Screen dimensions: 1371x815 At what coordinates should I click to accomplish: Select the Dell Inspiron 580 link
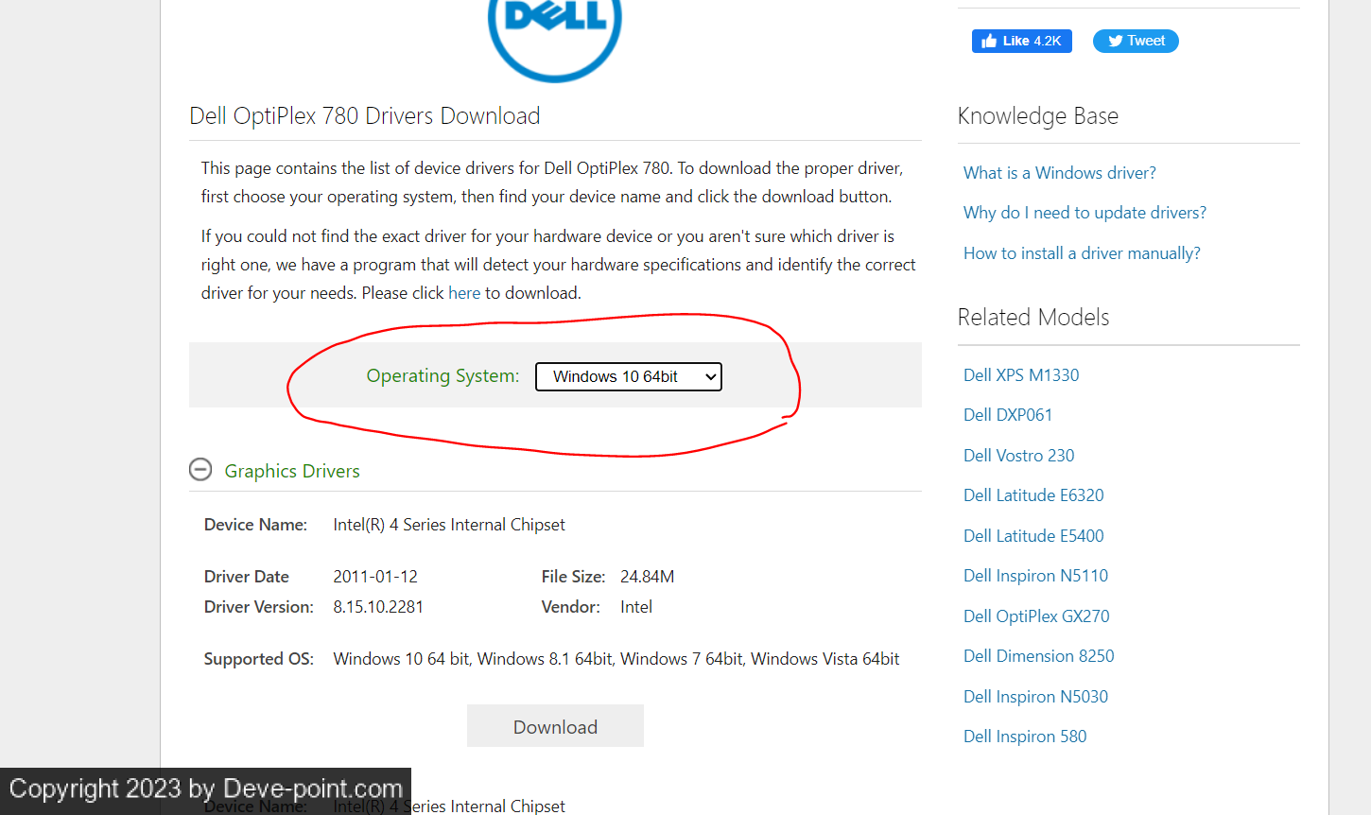[x=1025, y=737]
